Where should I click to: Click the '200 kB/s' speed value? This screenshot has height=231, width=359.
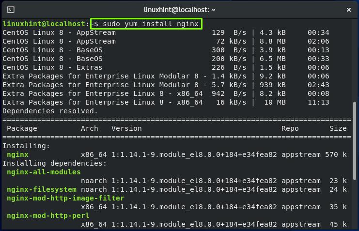point(229,59)
